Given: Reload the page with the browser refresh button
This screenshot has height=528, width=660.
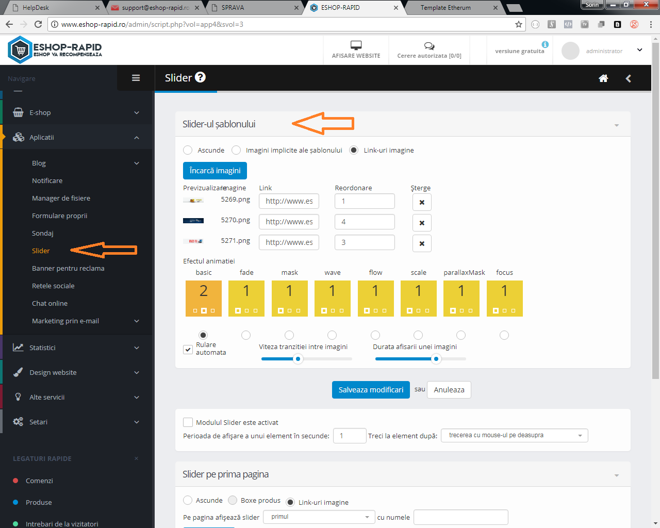Looking at the screenshot, I should pos(38,24).
